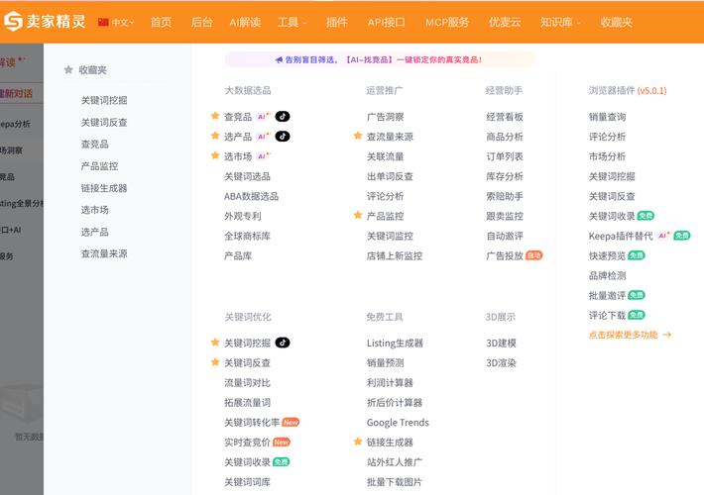Go to the AI解读 nav tab
The image size is (704, 495).
[245, 22]
